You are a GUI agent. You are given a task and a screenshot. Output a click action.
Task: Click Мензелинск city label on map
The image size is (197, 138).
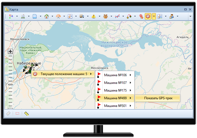pyautogui.click(x=100, y=68)
